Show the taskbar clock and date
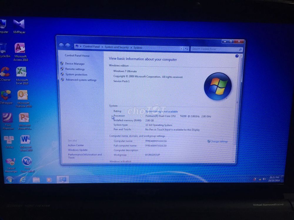 274,179
